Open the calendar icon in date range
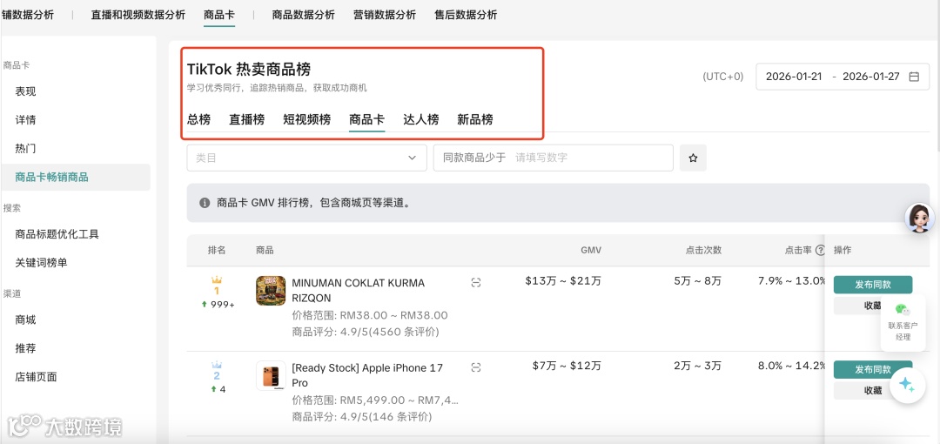940x444 pixels. tap(914, 77)
